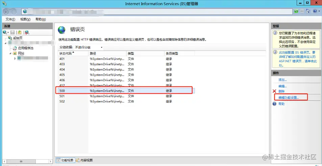Open the 帮助(H) menu
The image size is (322, 166).
coord(41,19)
